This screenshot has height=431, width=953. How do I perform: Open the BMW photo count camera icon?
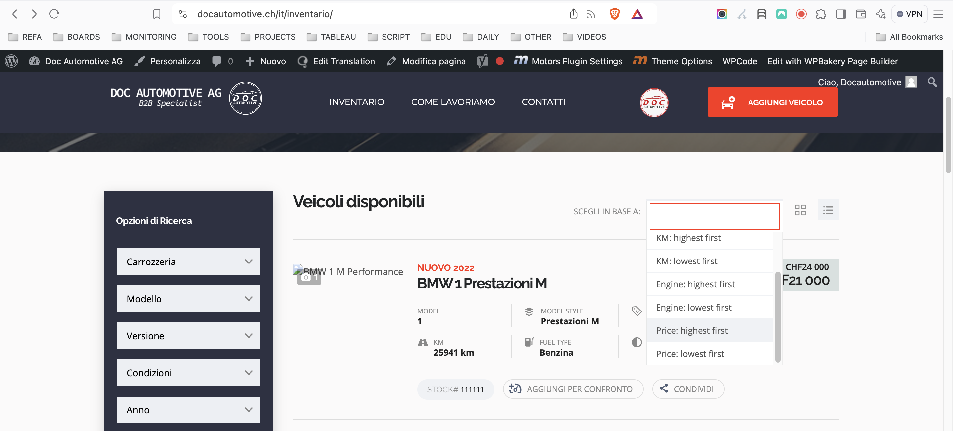click(309, 277)
